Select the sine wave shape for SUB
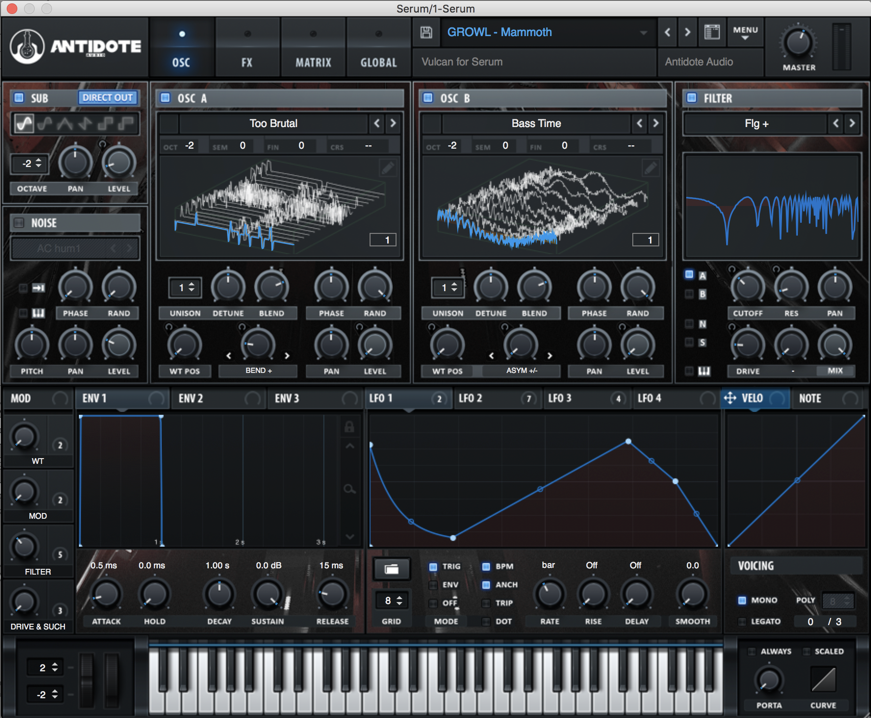Image resolution: width=871 pixels, height=718 pixels. click(x=24, y=124)
